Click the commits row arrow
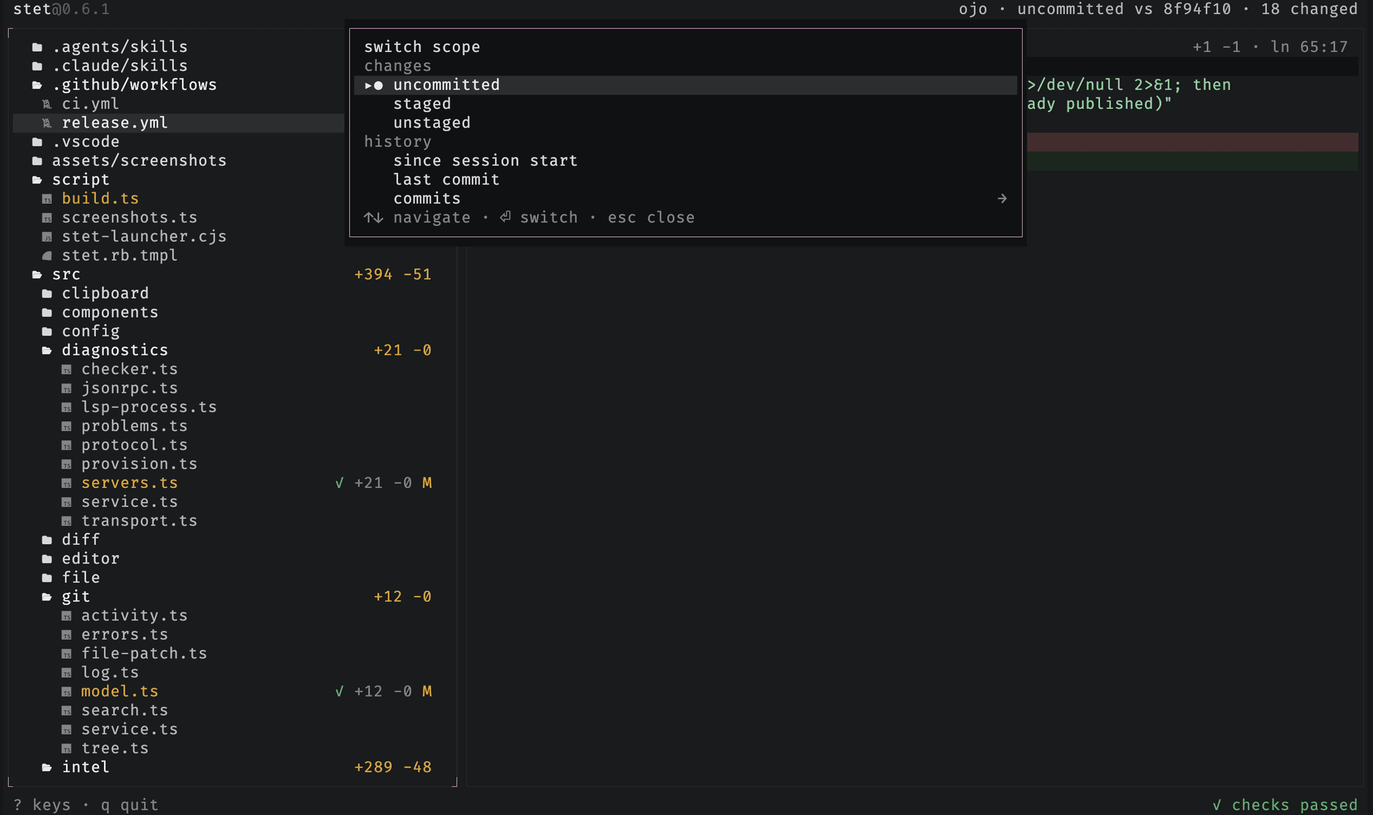The image size is (1373, 815). coord(1002,199)
